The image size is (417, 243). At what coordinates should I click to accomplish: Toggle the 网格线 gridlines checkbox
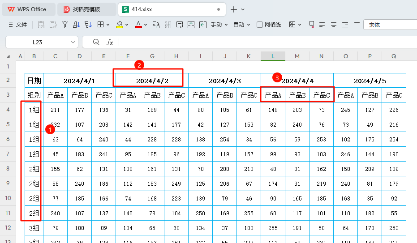tap(260, 25)
